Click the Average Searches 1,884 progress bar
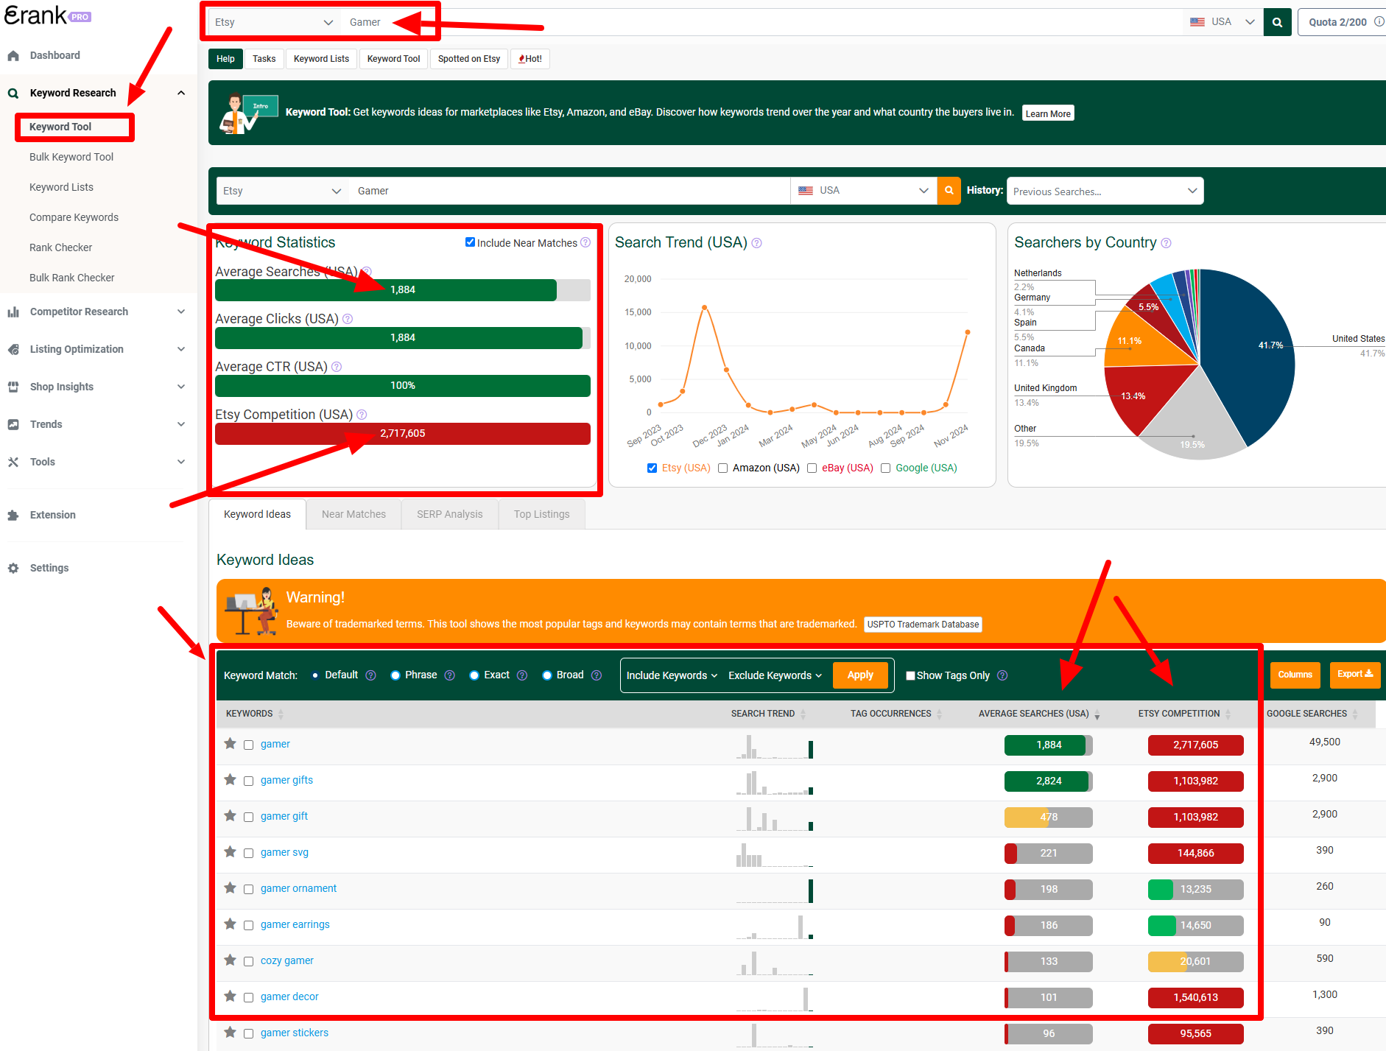This screenshot has height=1051, width=1386. tap(403, 290)
